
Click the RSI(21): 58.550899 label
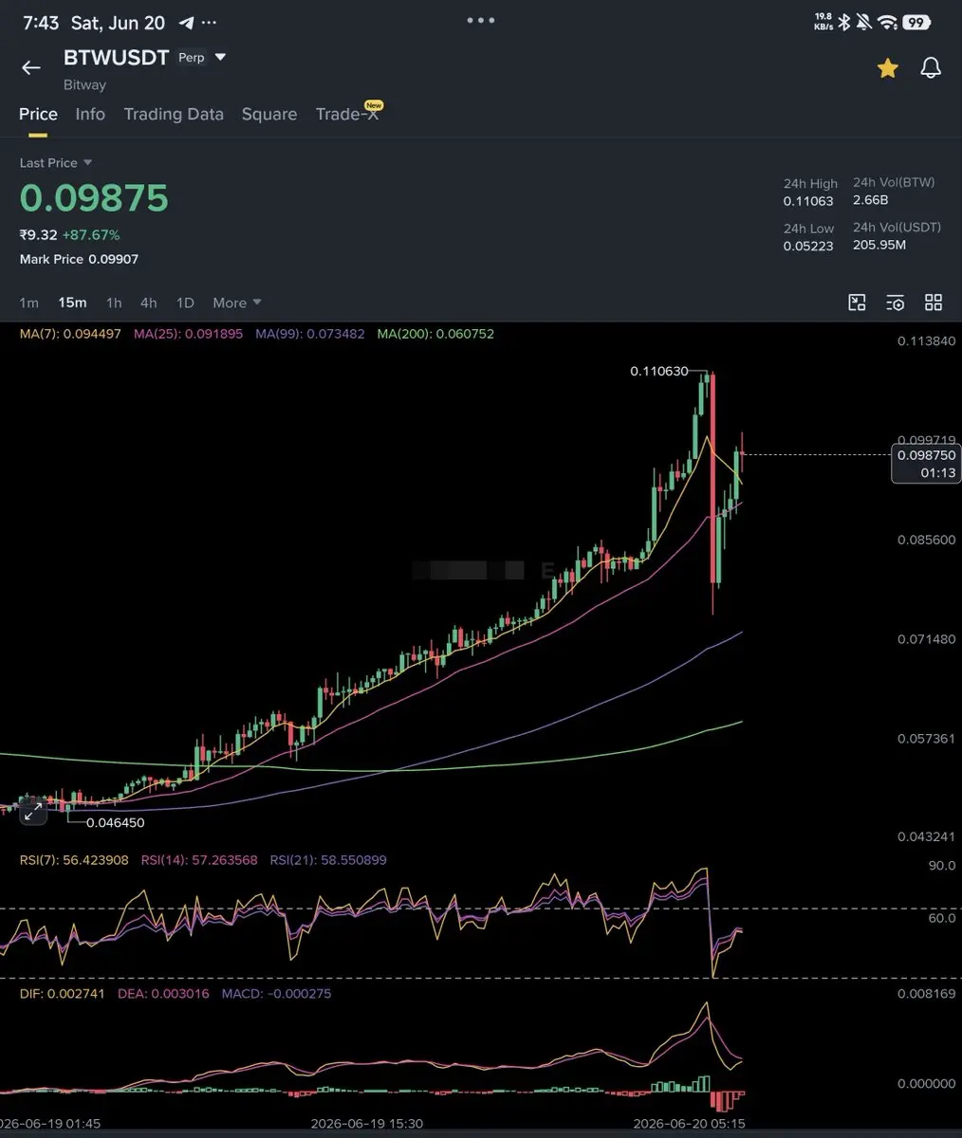pos(328,860)
